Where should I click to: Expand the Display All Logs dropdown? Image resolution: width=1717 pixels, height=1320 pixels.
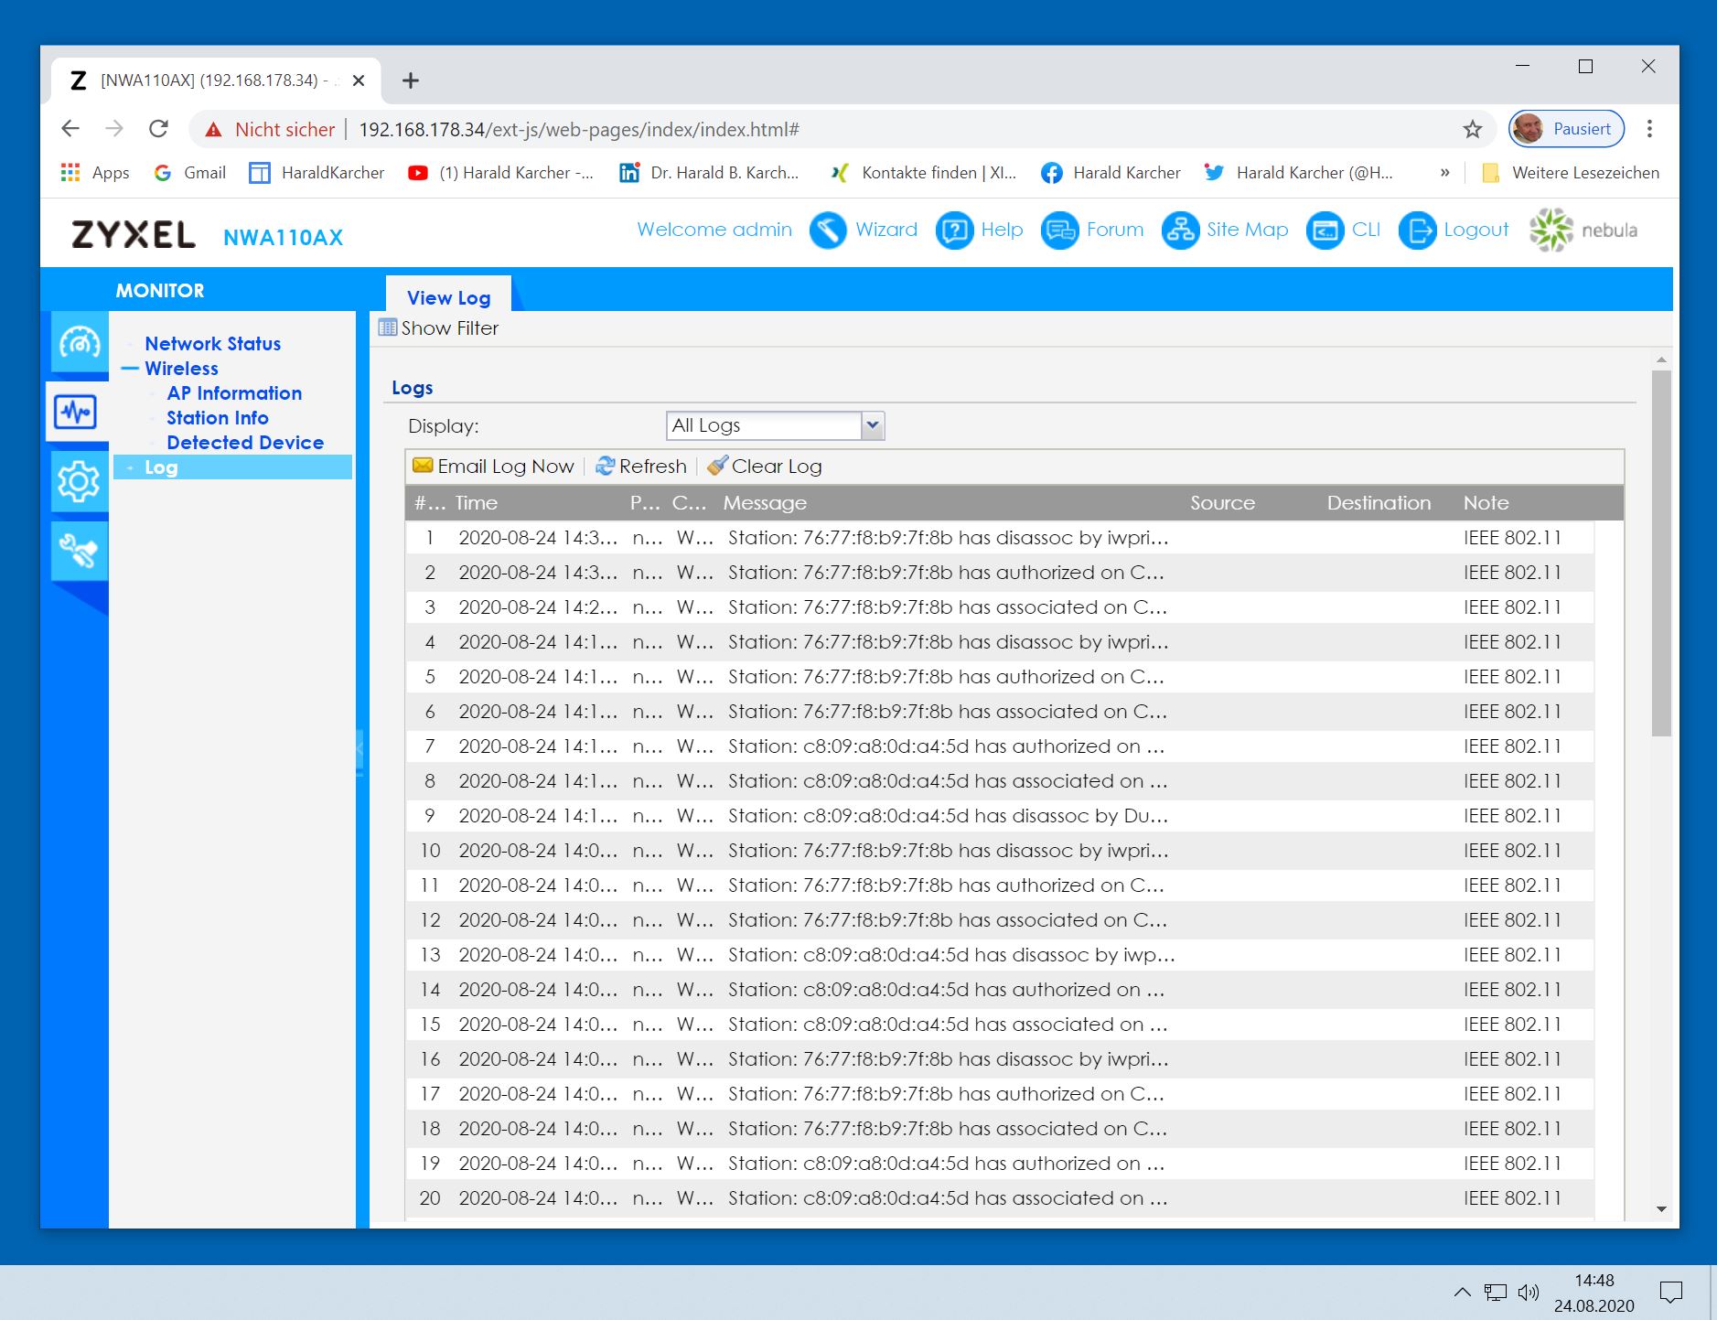click(873, 425)
